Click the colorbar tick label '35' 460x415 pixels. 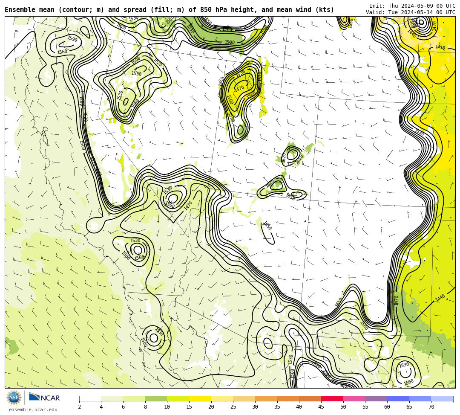(277, 407)
